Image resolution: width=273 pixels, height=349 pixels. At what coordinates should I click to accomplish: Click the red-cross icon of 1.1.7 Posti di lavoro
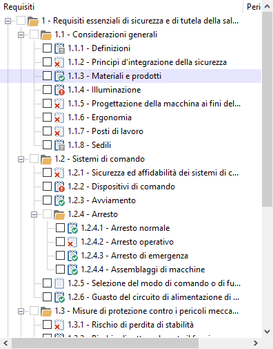(x=59, y=131)
